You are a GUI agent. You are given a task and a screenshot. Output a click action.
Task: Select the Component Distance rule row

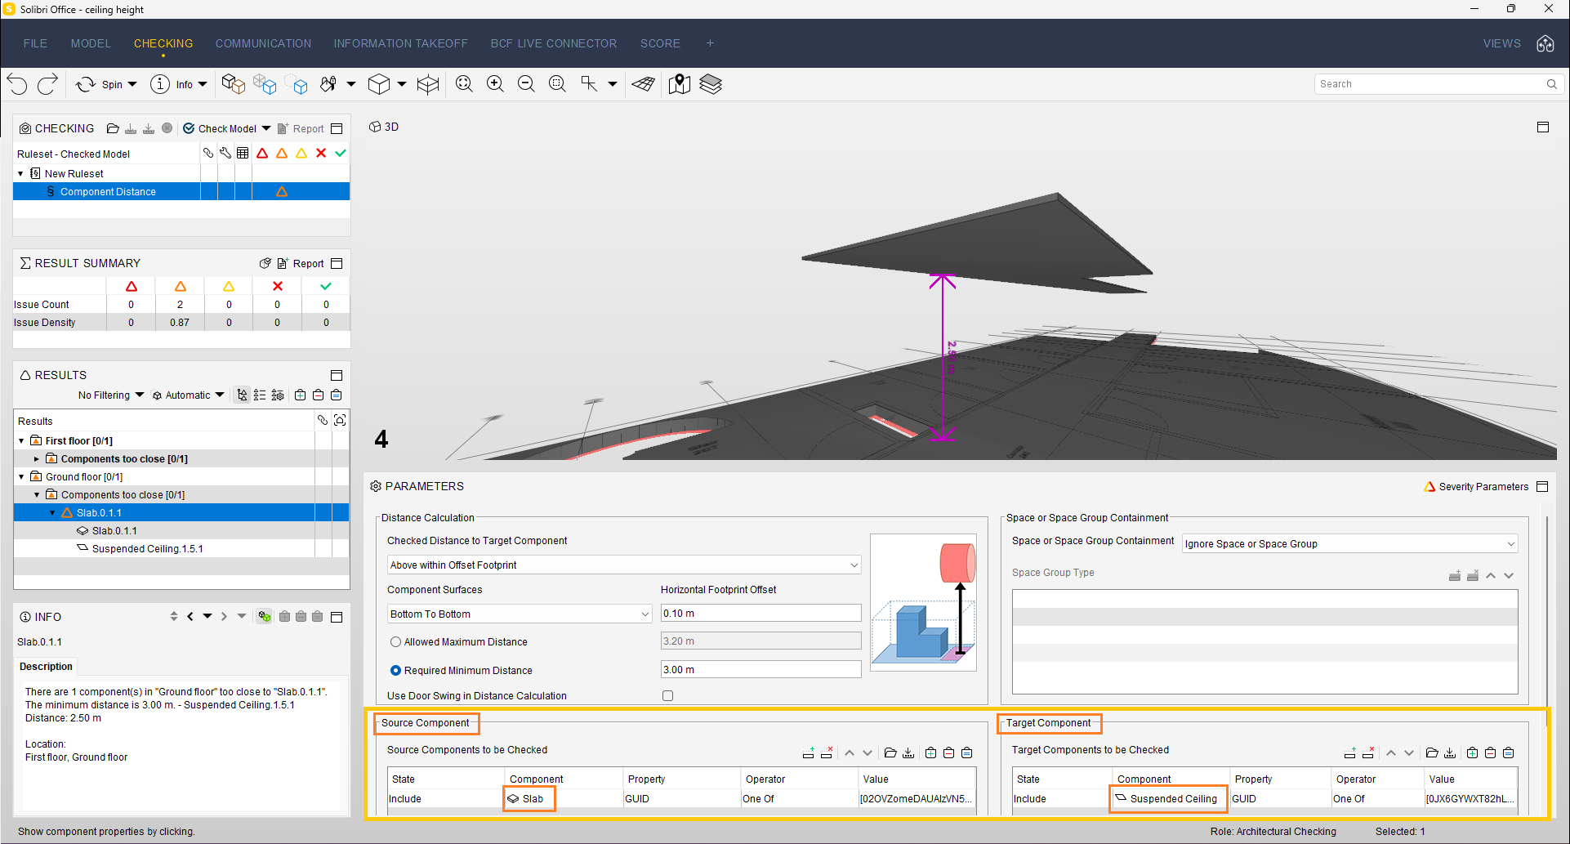pos(181,191)
